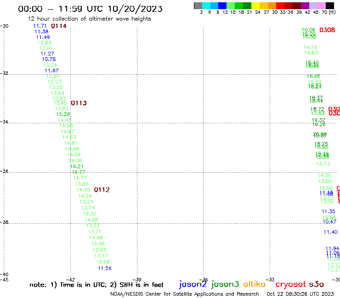Click the wave height value 16.06
This screenshot has width=340, height=298.
pos(308,30)
